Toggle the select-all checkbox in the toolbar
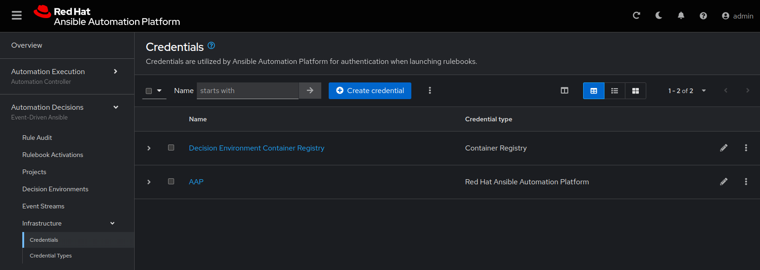The image size is (760, 270). coord(149,91)
